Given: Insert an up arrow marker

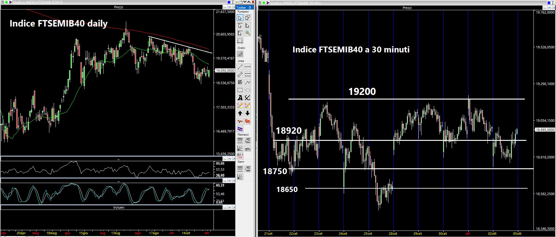Looking at the screenshot, I should click(240, 113).
